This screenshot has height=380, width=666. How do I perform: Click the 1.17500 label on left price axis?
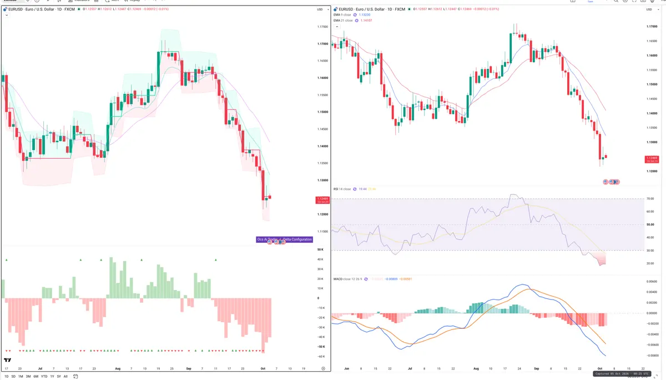(x=321, y=27)
